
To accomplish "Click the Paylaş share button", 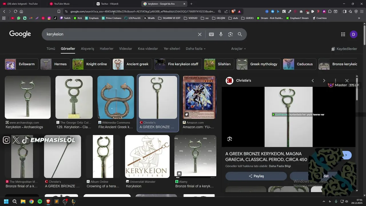I will point(256,176).
